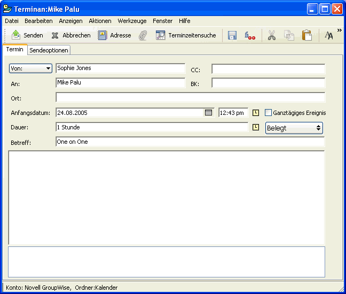This screenshot has height=294, width=346.
Task: Select the Termin tab
Action: 15,49
